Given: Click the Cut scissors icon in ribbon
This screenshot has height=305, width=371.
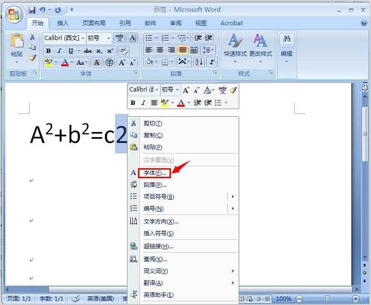Looking at the screenshot, I should point(32,37).
